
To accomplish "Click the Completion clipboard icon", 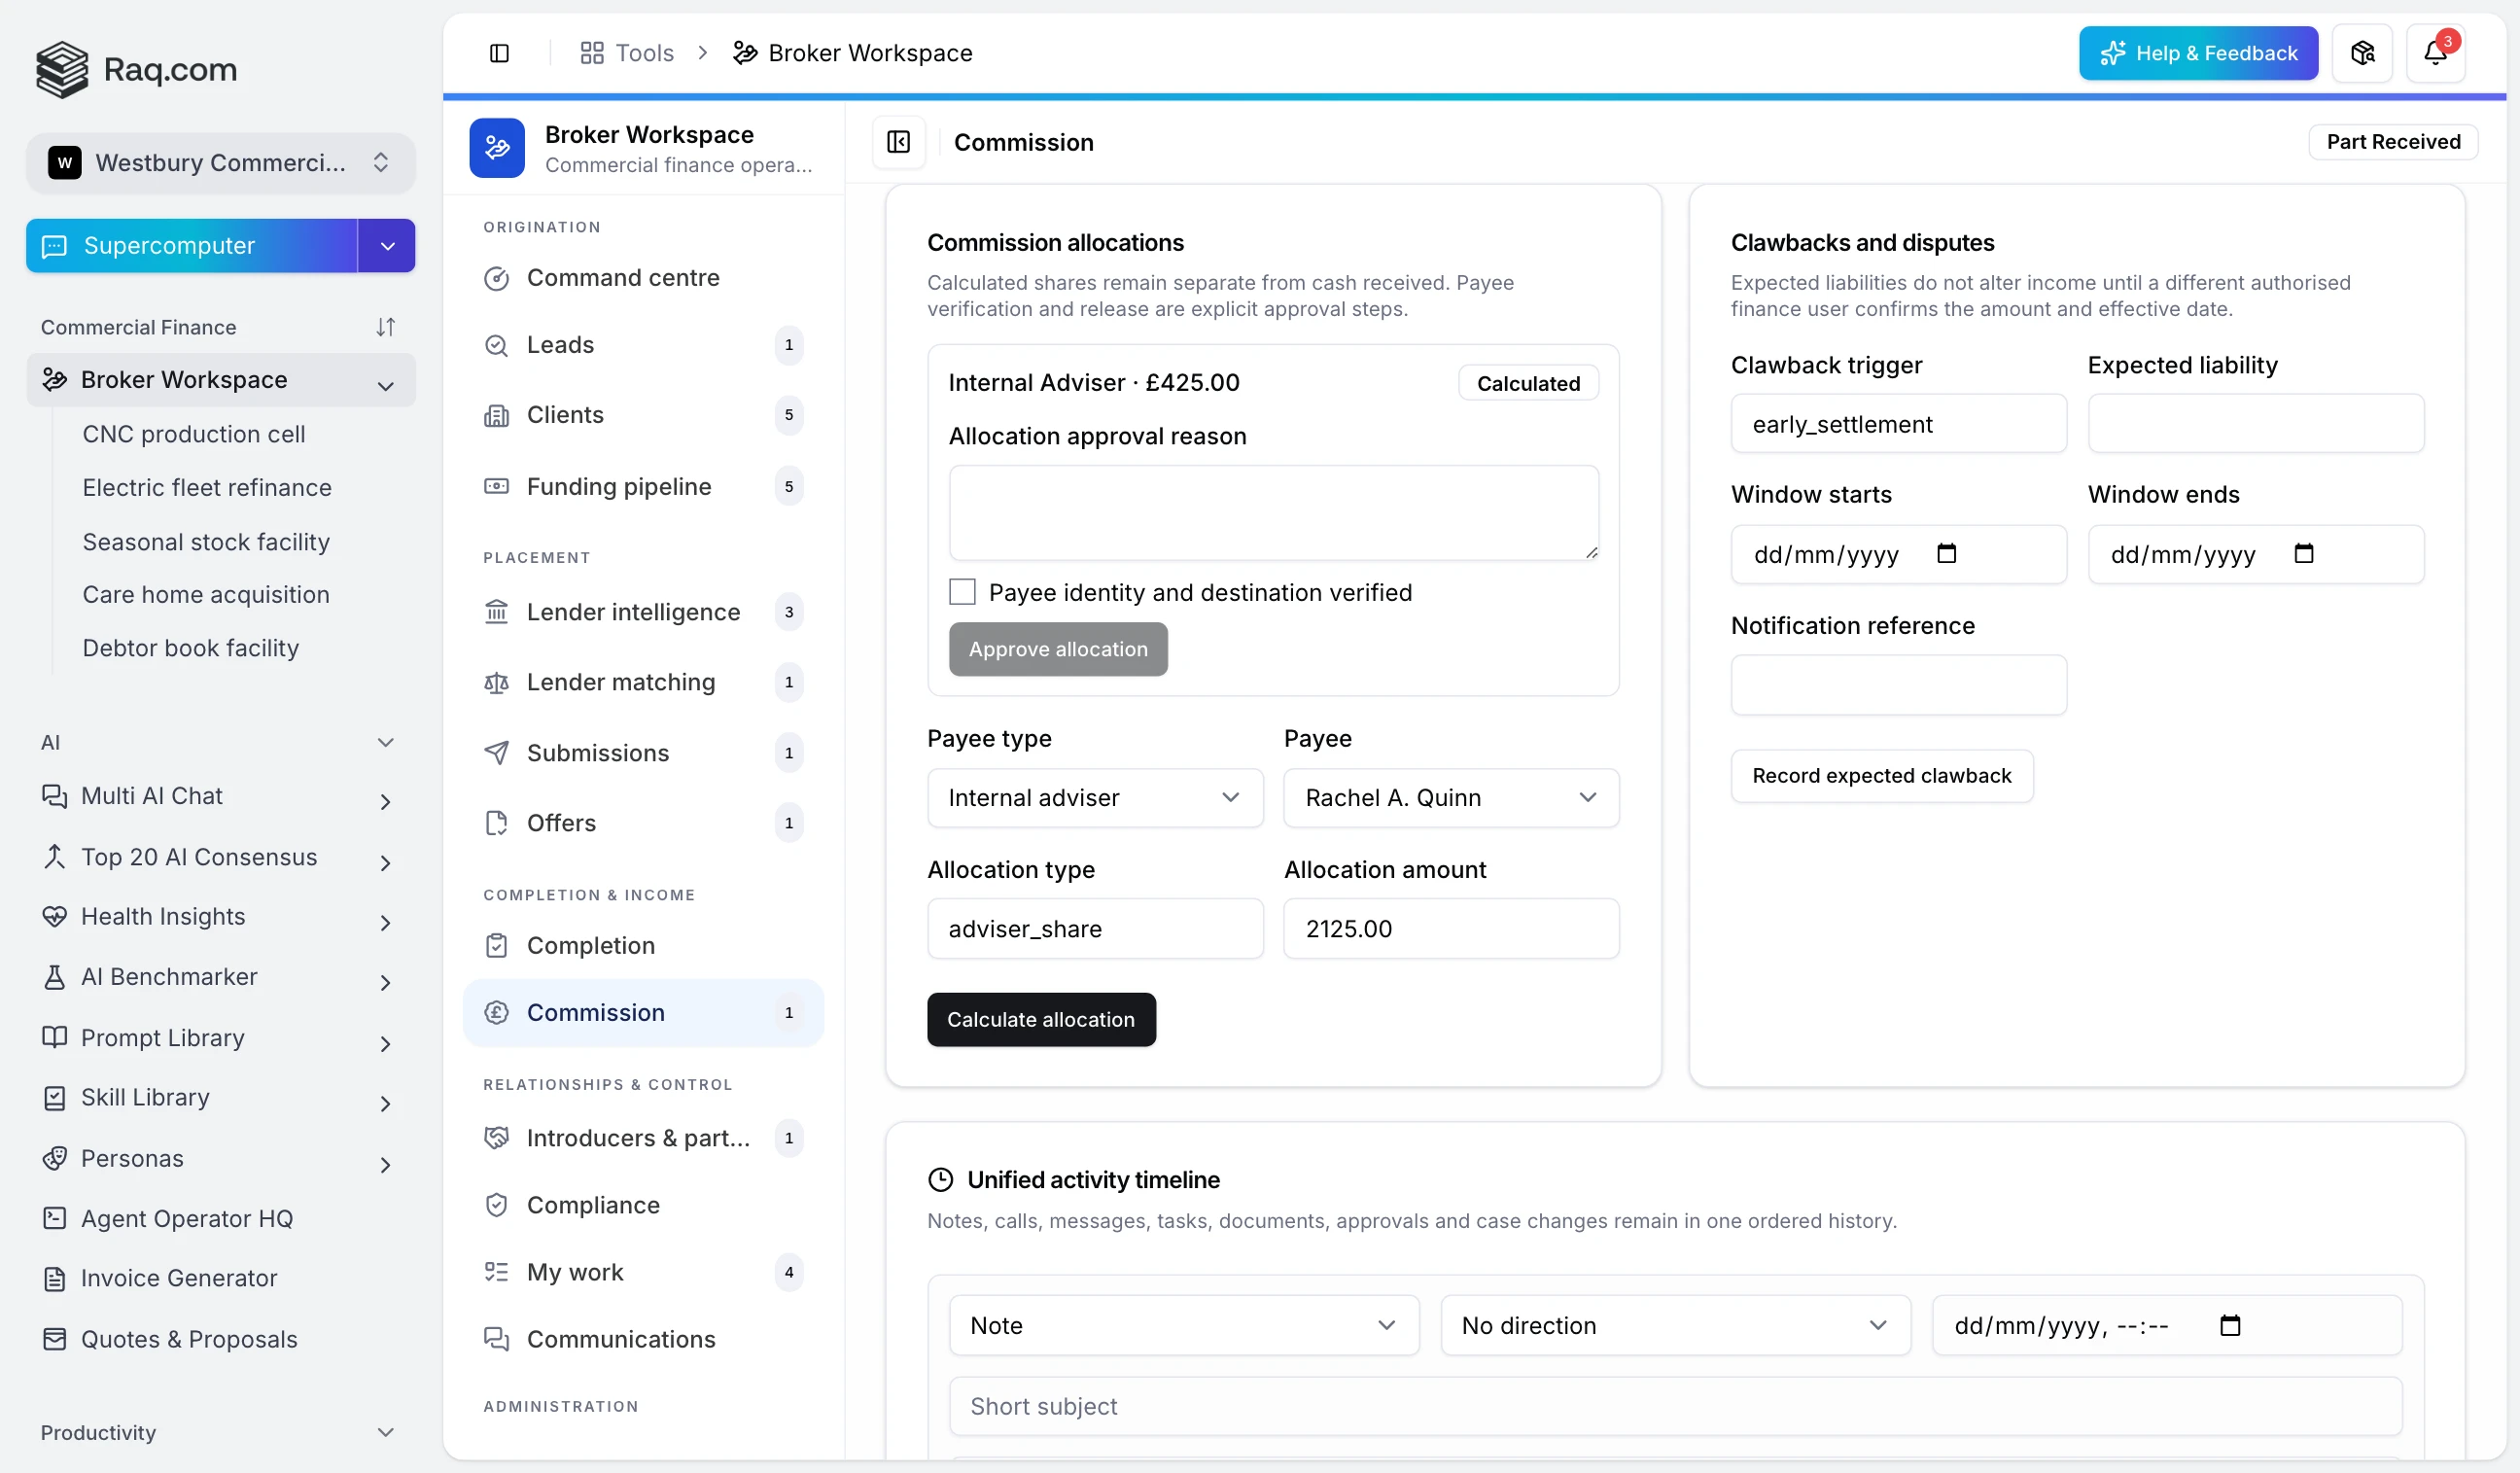I will (x=496, y=946).
